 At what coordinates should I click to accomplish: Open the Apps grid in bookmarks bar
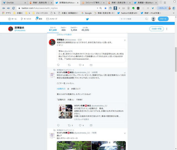point(3,13)
